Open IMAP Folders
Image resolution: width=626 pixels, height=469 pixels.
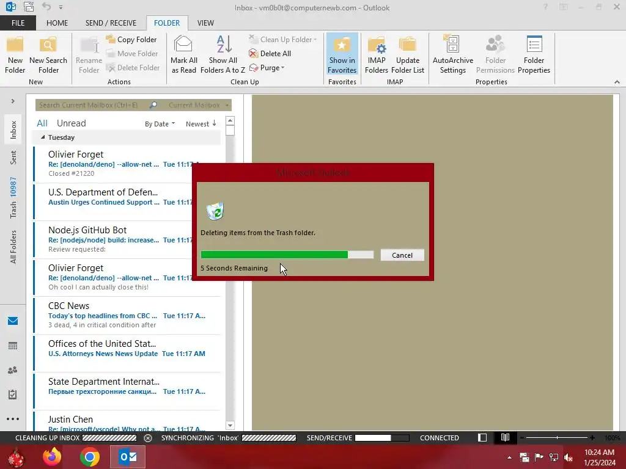[x=376, y=54]
